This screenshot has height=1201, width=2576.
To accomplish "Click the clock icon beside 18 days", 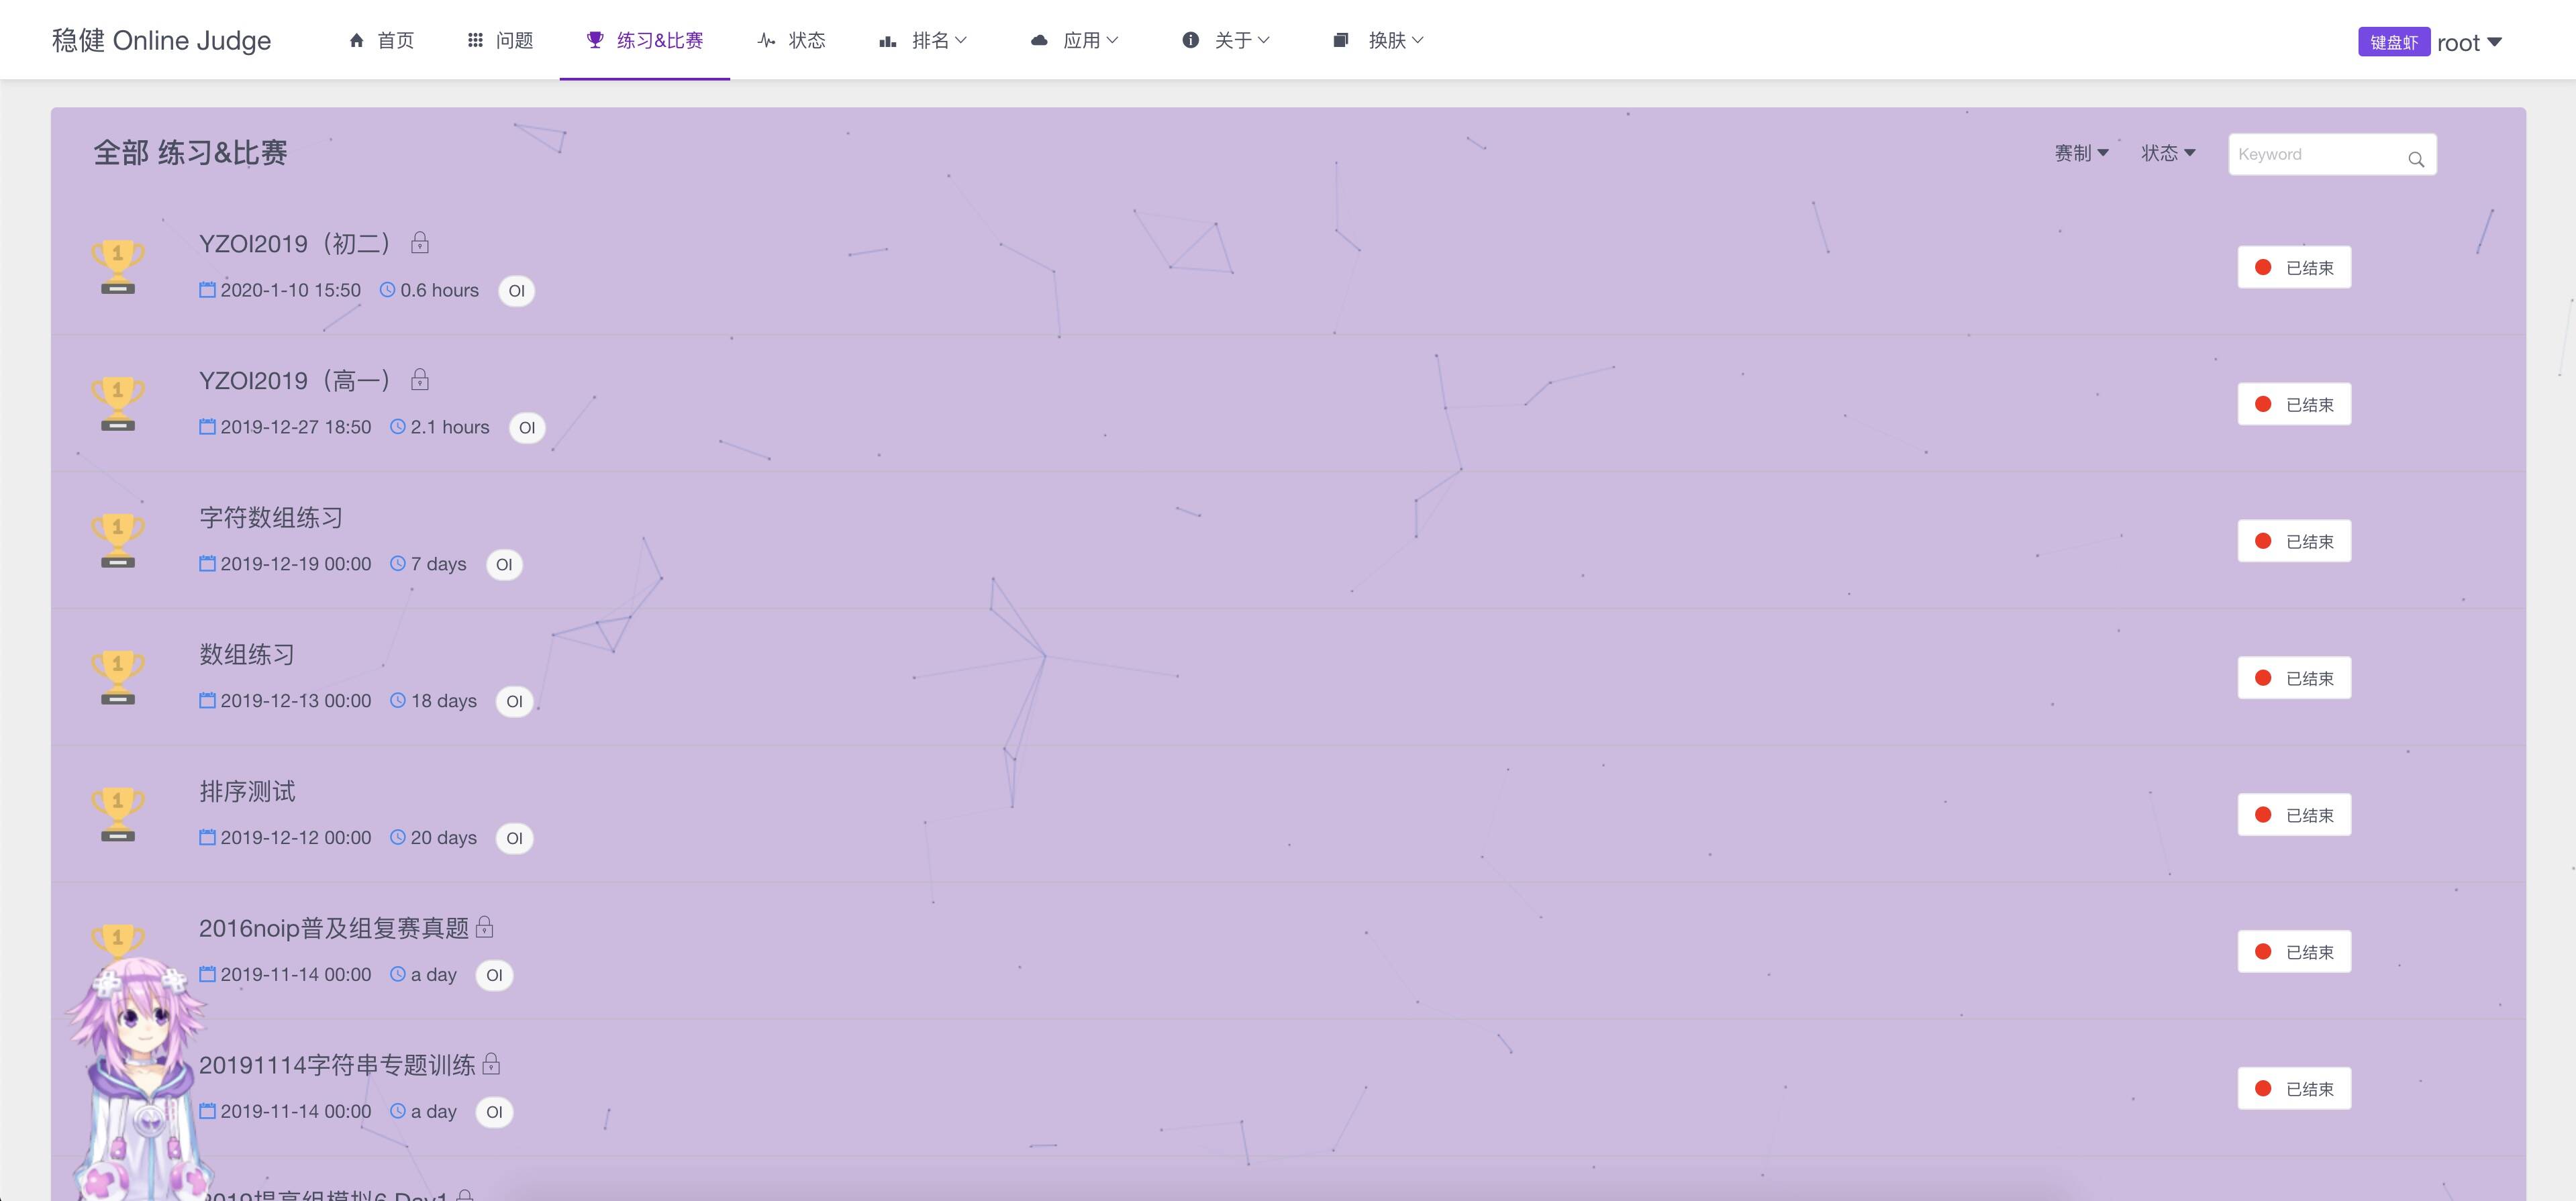I will [x=398, y=700].
